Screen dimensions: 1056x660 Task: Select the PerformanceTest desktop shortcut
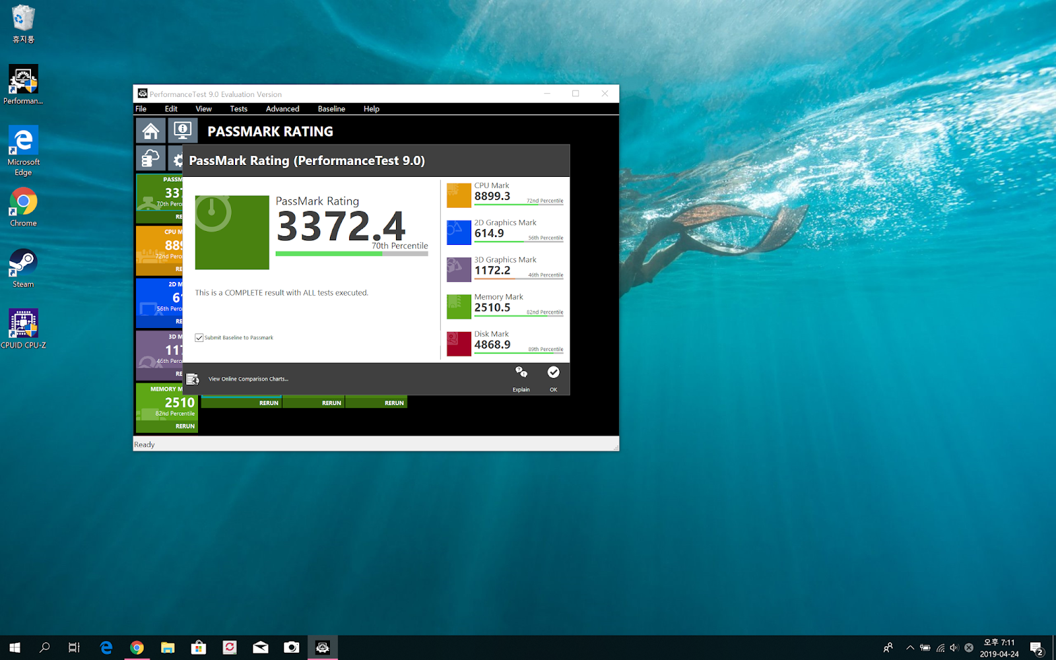[x=23, y=85]
